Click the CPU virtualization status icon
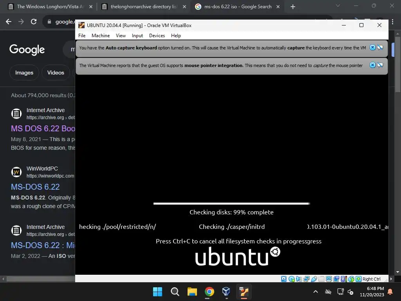Image resolution: width=401 pixels, height=301 pixels. coord(344,279)
